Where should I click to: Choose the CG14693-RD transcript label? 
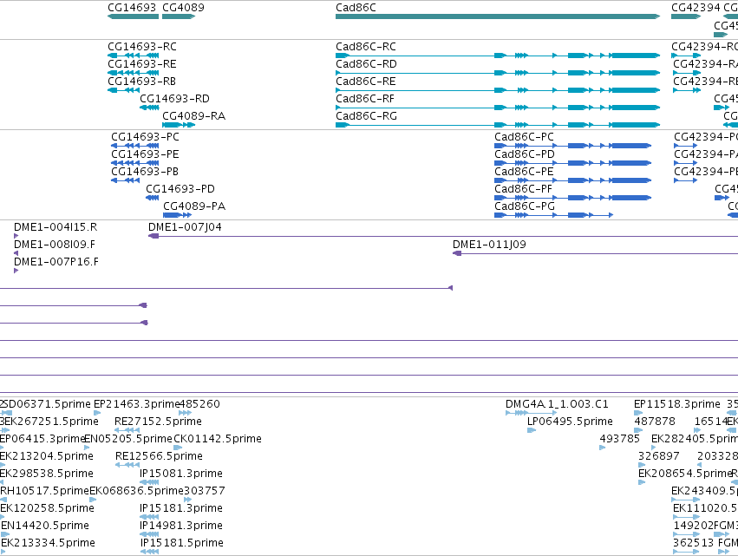click(x=174, y=99)
